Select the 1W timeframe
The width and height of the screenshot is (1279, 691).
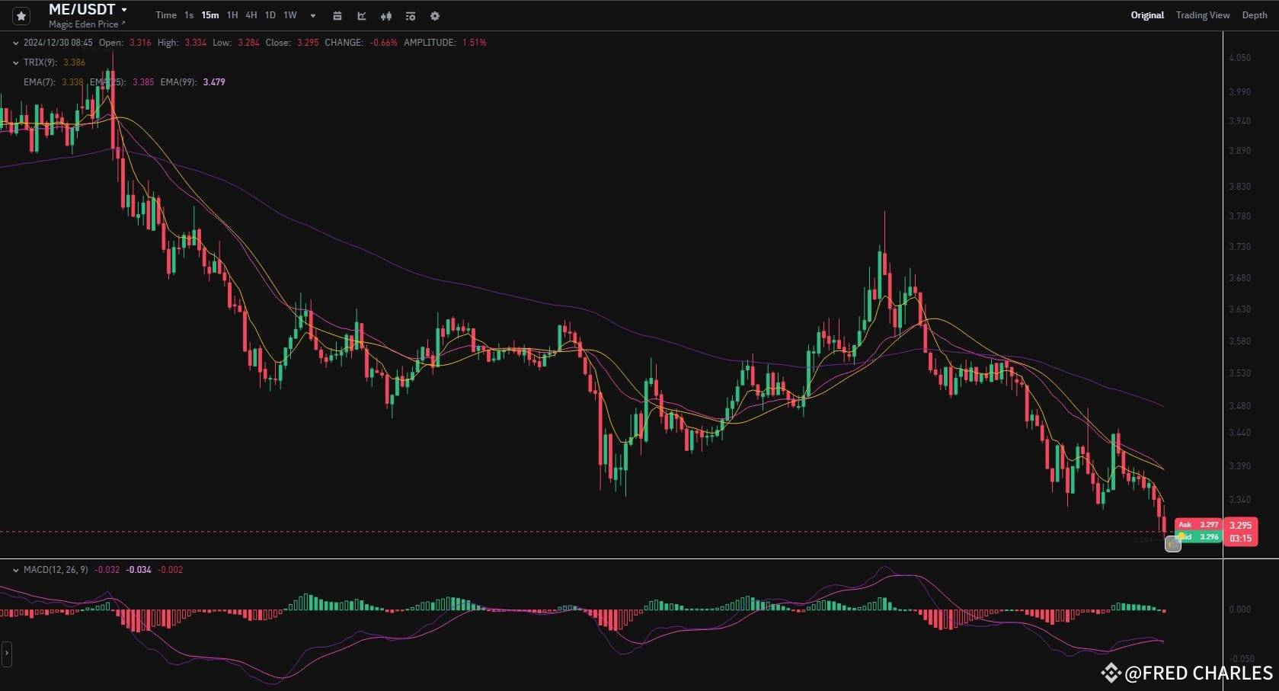(x=289, y=14)
